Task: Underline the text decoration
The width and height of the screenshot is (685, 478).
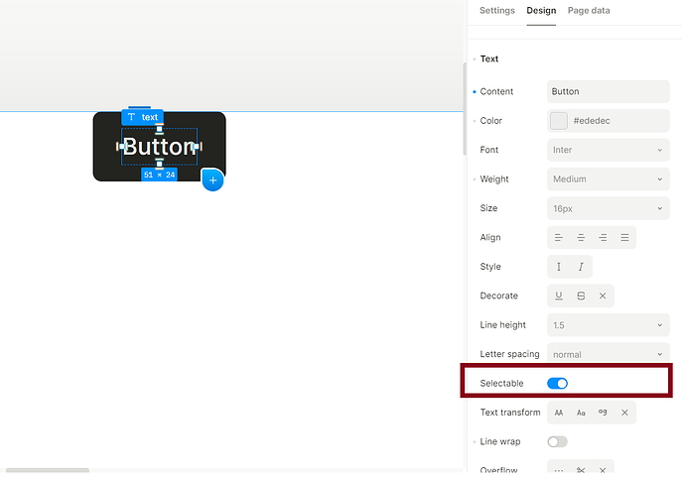Action: (x=559, y=296)
